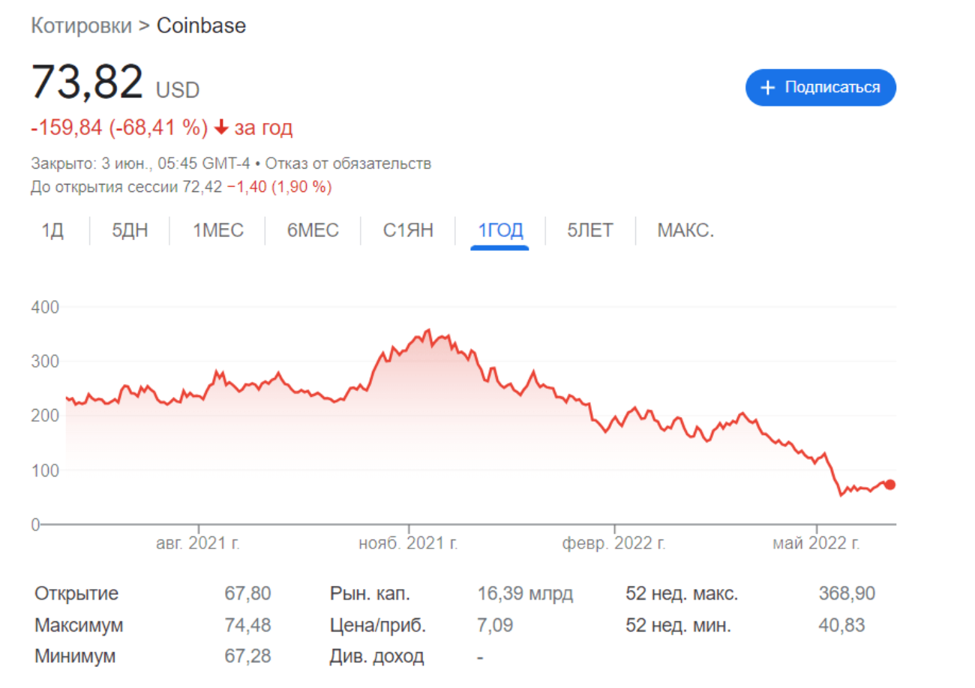Screen dimensions: 975x688
Task: Click the red endpoint dot on the chart
Action: coord(889,485)
